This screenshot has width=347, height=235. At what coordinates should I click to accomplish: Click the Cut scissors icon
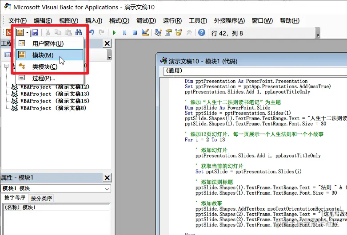pyautogui.click(x=48, y=32)
